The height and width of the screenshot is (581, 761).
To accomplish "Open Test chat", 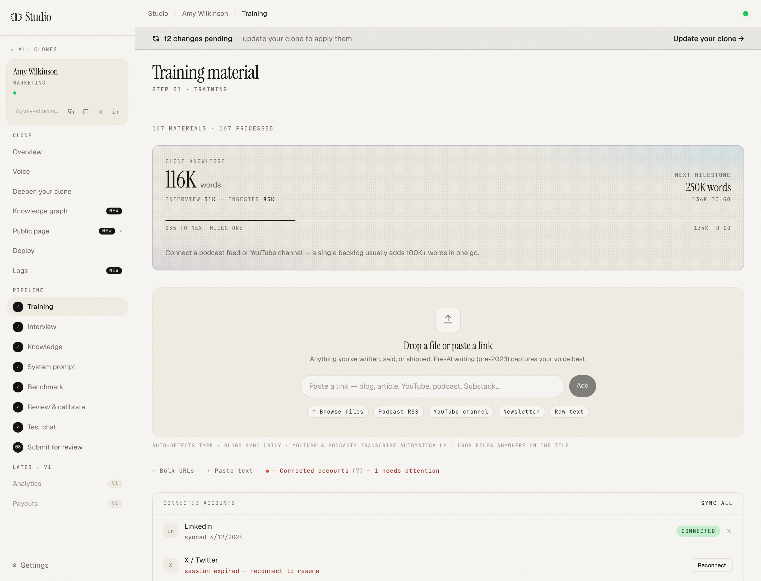I will tap(67, 427).
